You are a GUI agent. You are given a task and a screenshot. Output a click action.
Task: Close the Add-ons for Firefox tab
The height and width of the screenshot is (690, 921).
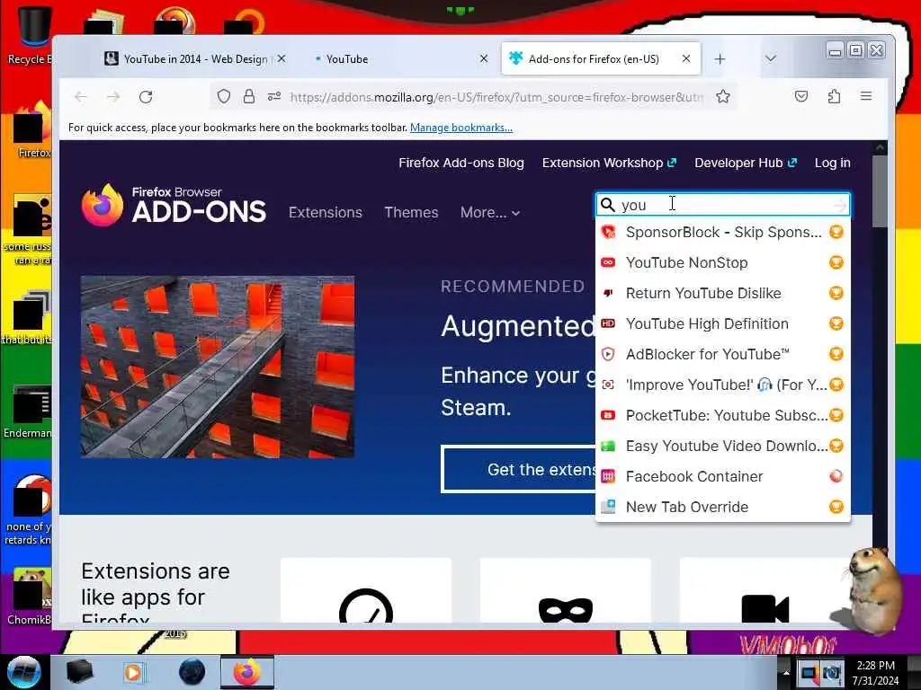(686, 58)
